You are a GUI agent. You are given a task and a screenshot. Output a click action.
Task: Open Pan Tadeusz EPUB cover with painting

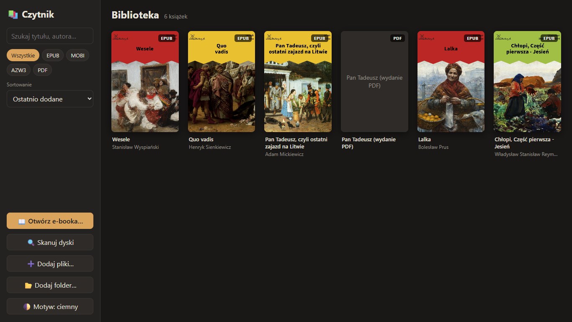298,82
